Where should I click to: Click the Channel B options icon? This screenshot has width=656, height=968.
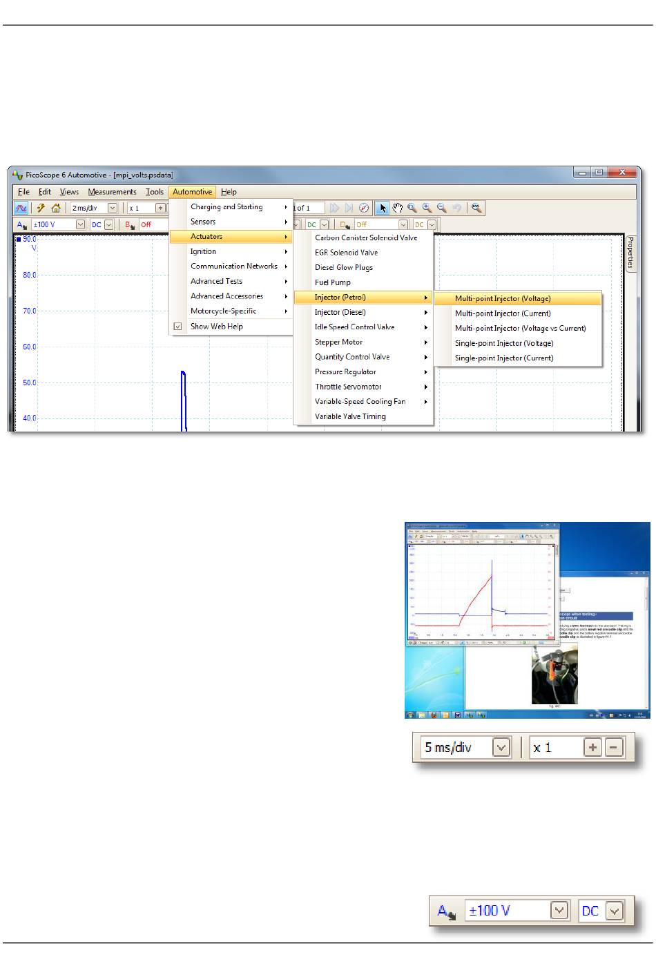click(130, 225)
